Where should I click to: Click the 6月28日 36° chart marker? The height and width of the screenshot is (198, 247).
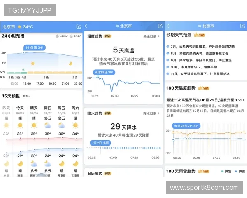point(104,73)
